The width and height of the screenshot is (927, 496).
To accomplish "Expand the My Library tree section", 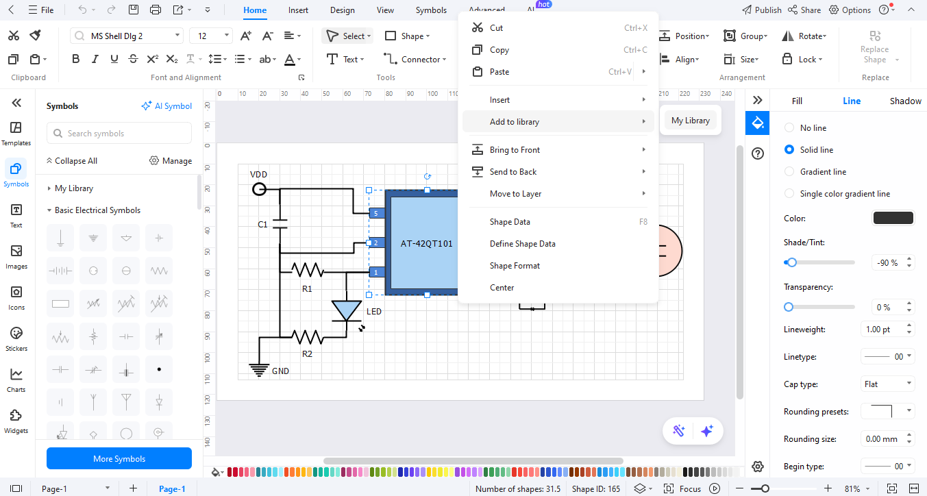I will (49, 188).
